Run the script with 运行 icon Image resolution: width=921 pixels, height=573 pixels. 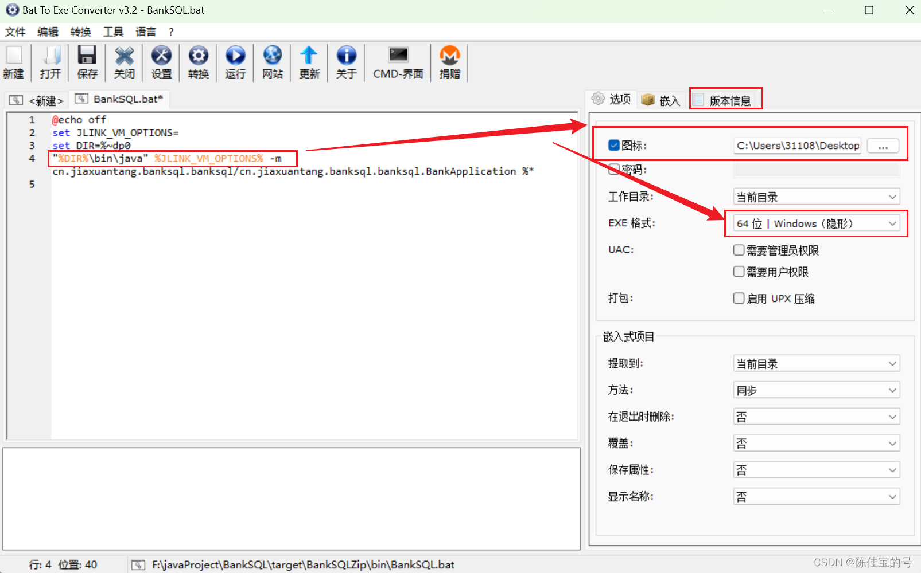click(235, 62)
